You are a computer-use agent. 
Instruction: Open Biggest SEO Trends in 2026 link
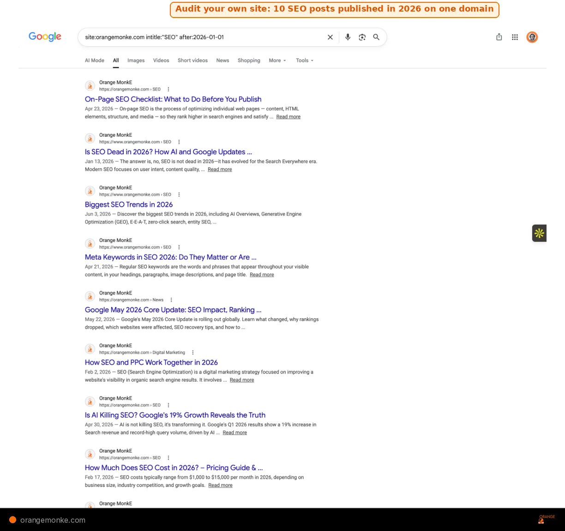[x=129, y=205]
